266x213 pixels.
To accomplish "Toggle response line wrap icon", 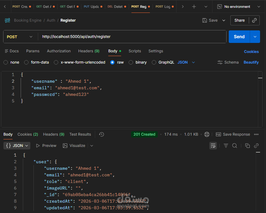I will [213, 146].
